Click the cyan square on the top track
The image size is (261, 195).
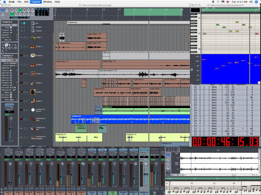24,23
